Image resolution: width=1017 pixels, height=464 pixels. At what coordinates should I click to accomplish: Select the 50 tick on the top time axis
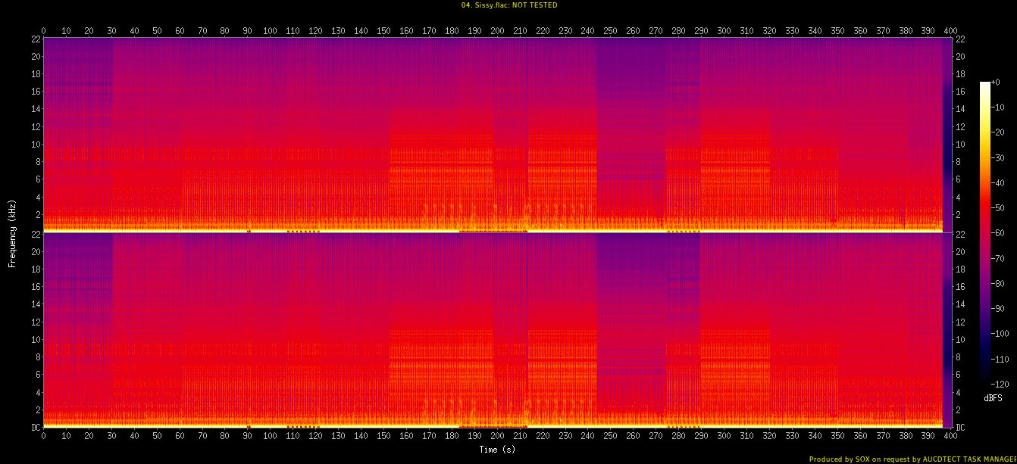coord(157,31)
